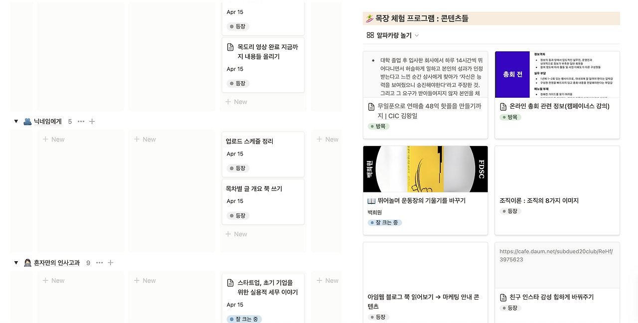
Task: Click the plus icon next to the 닉네임에게 group
Action: point(92,121)
